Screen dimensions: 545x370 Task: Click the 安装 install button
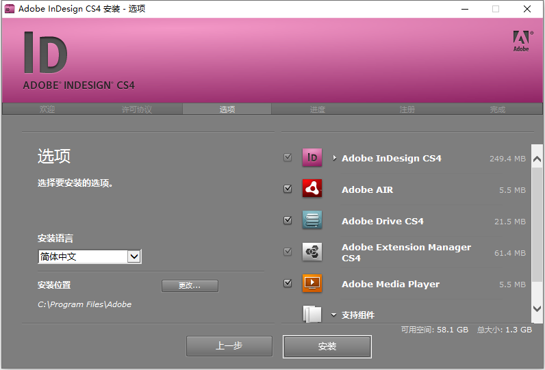(x=327, y=346)
